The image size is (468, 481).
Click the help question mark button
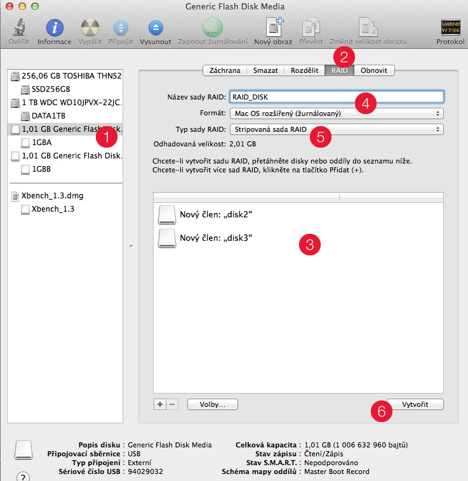pos(22,477)
